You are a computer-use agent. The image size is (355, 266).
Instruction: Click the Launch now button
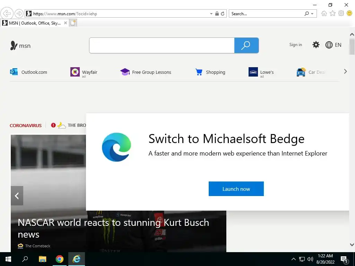pos(236,189)
